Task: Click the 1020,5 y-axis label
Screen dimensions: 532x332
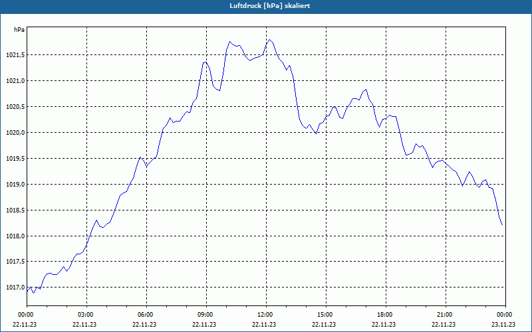Action: click(15, 107)
